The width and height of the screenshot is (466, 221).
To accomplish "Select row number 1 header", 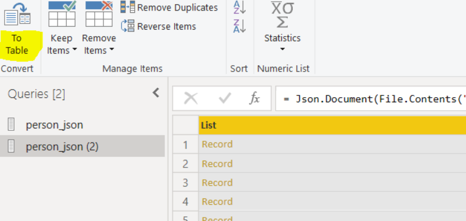I will click(x=185, y=145).
